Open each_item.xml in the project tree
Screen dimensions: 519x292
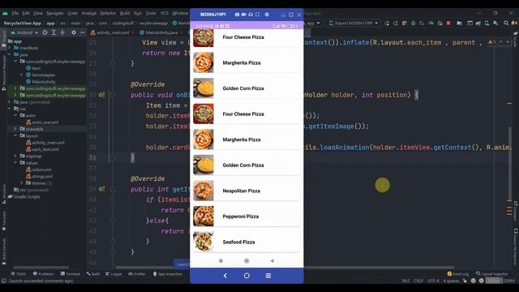tap(42, 149)
